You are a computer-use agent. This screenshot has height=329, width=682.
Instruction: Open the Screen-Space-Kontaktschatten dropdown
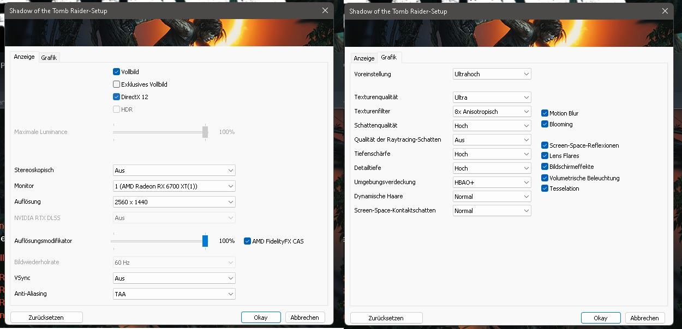click(492, 211)
